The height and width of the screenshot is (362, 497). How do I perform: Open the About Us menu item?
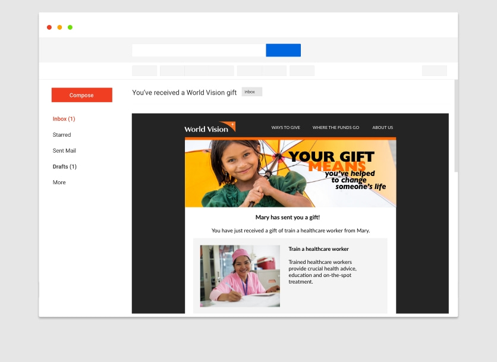(383, 127)
